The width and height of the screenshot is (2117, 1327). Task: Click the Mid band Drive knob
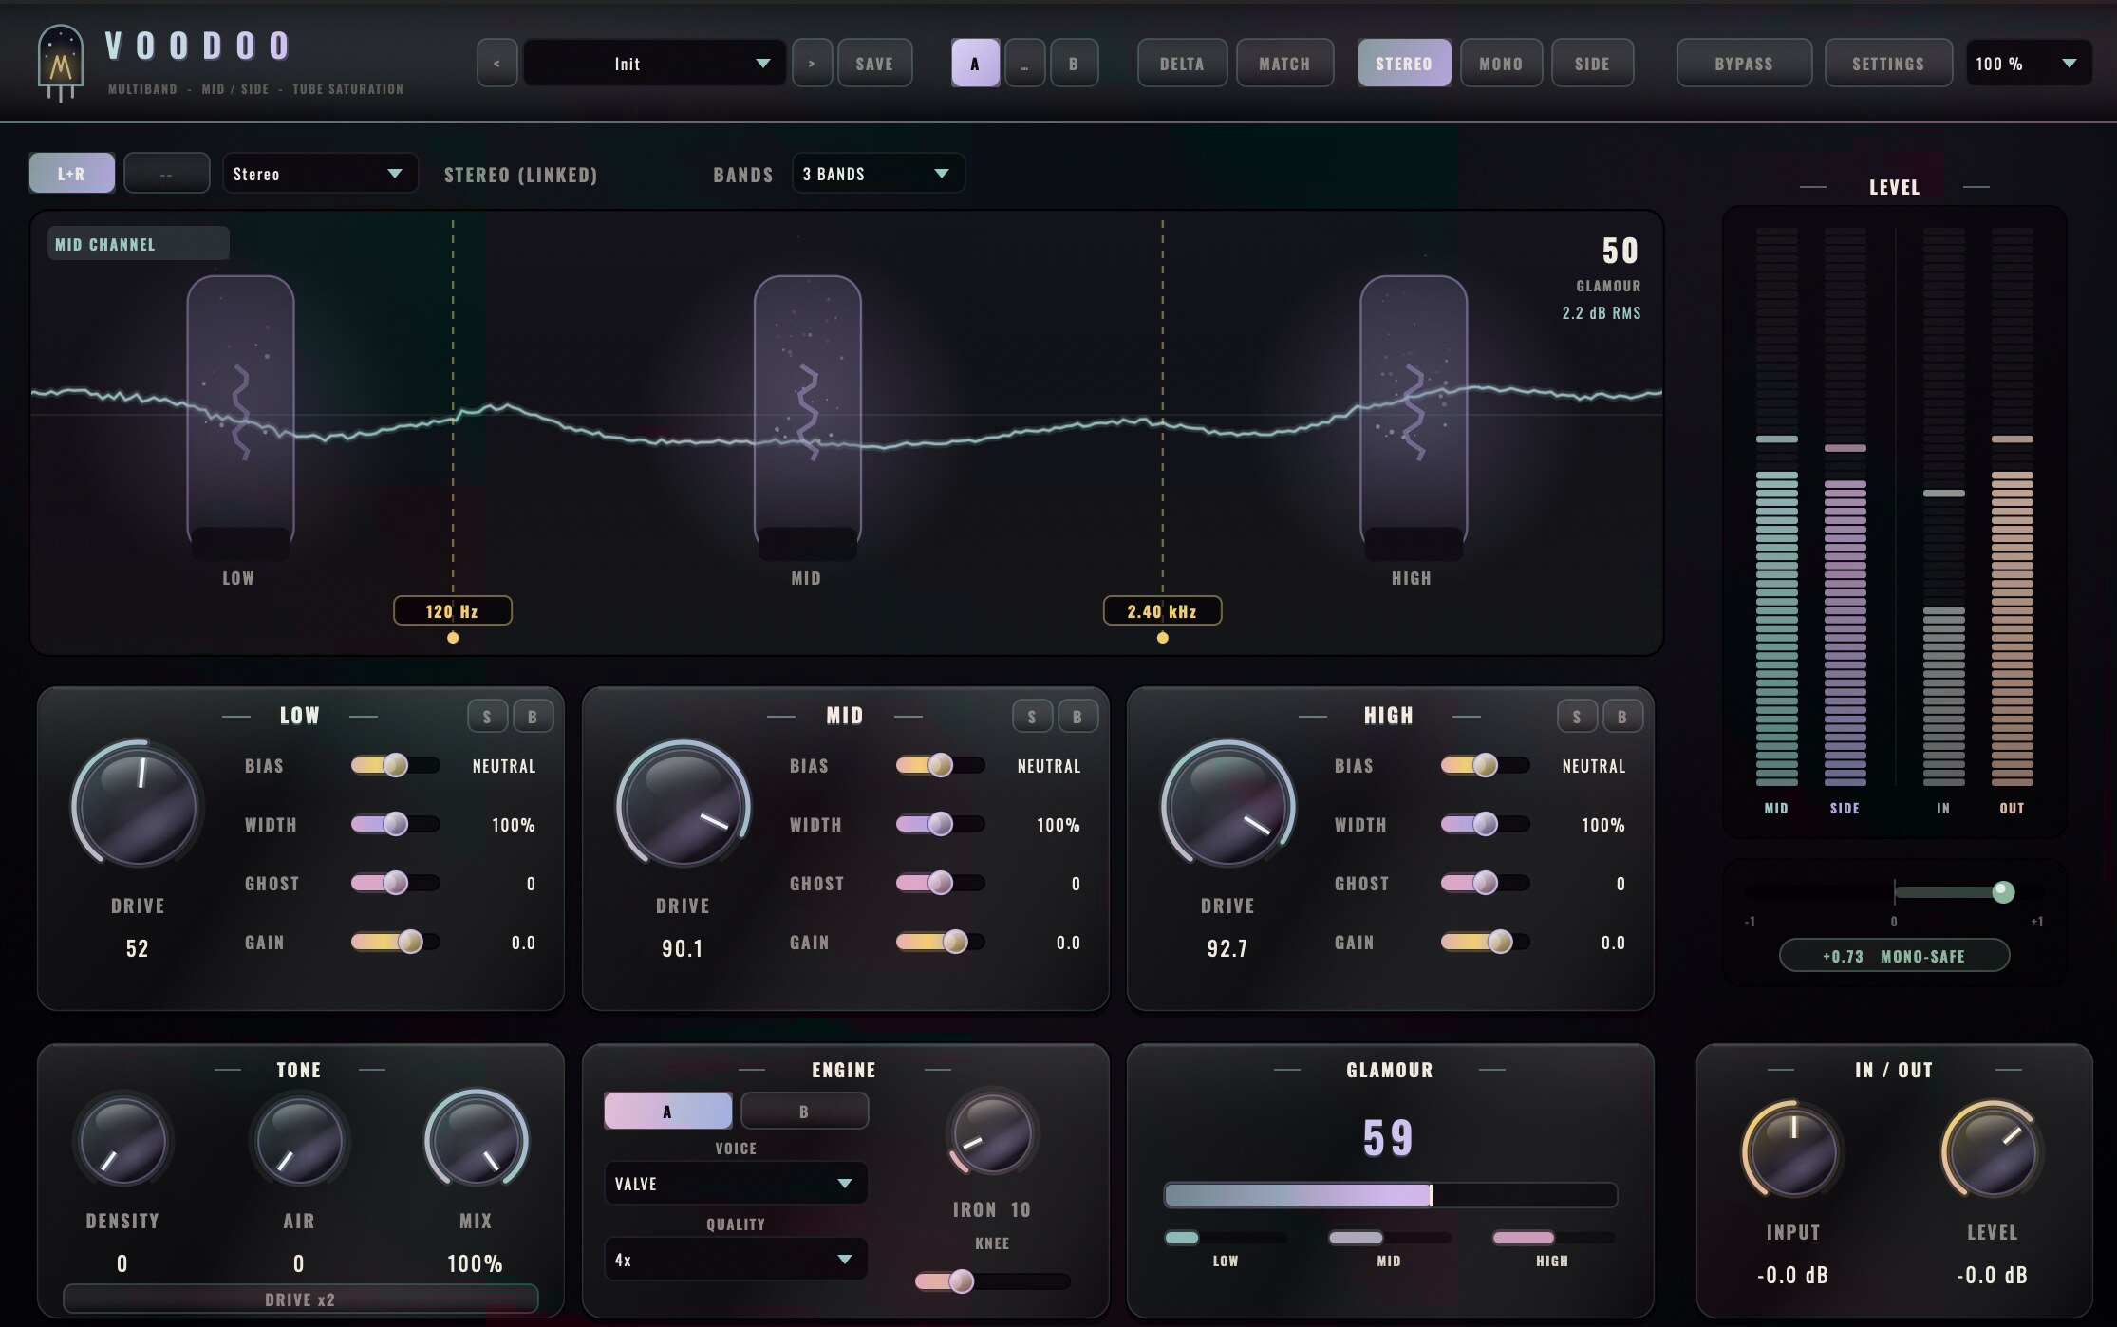(683, 804)
